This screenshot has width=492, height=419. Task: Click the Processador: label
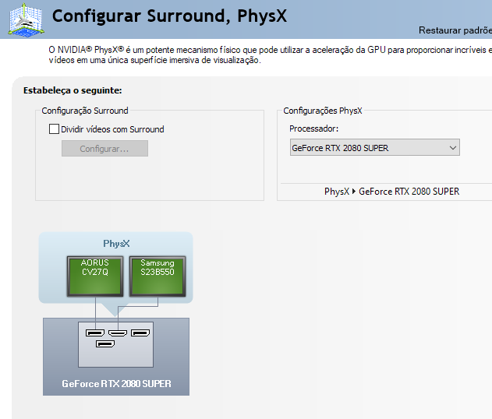(x=313, y=129)
